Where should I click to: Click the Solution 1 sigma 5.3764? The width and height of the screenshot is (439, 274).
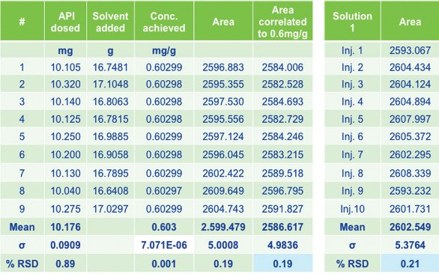pos(410,245)
